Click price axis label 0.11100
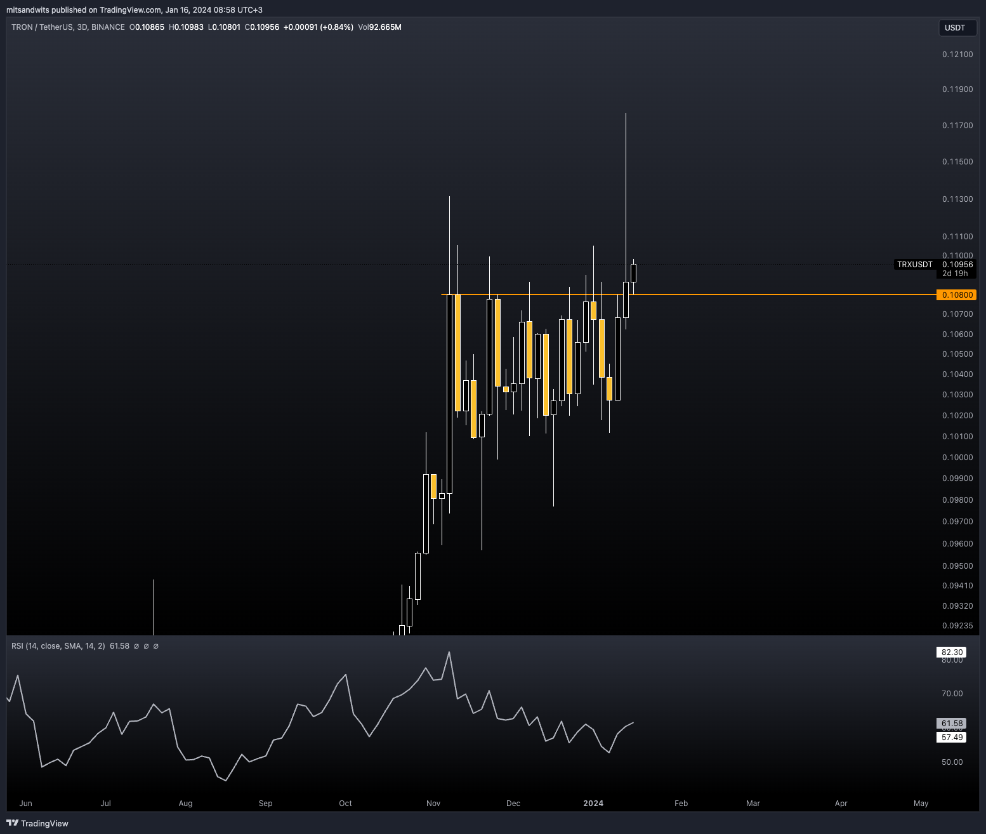This screenshot has height=834, width=986. (957, 237)
